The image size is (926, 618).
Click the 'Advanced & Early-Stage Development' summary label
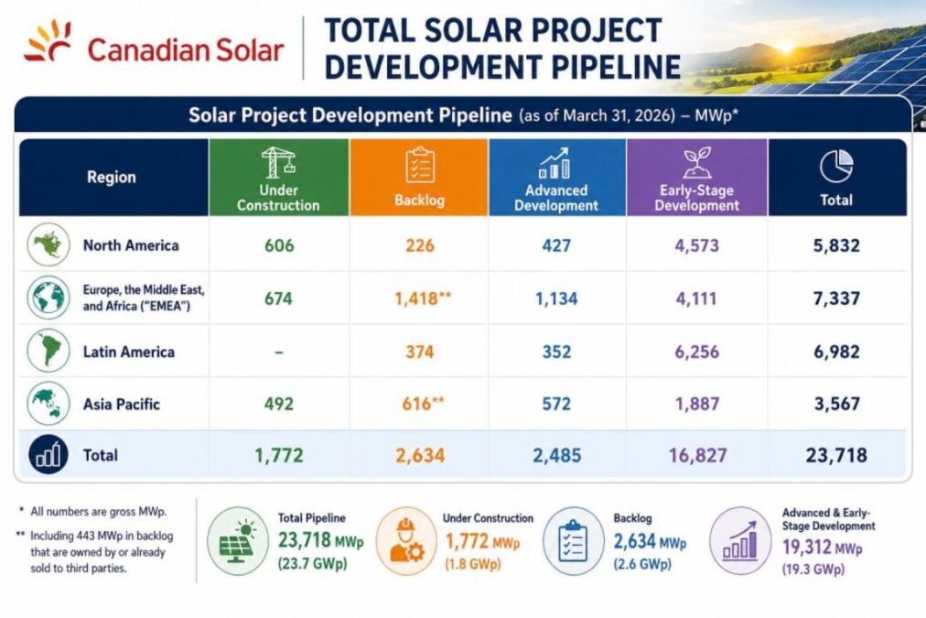[x=828, y=519]
